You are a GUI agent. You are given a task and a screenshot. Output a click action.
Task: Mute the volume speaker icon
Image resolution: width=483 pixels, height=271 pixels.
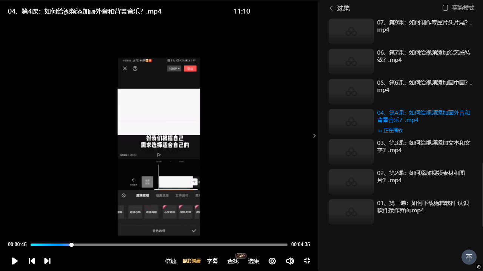[x=290, y=261]
